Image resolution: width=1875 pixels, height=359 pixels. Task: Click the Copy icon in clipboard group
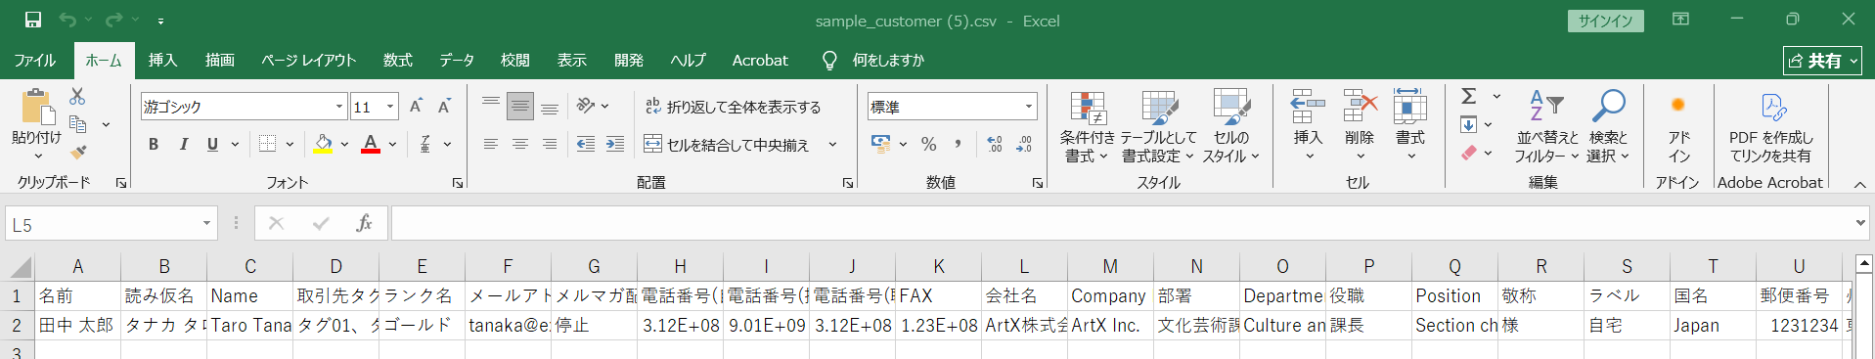tap(78, 124)
